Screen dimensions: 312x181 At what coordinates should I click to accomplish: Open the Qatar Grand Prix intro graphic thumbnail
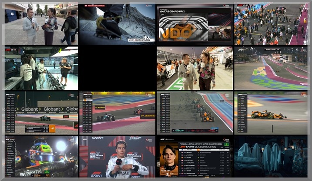click(195, 24)
